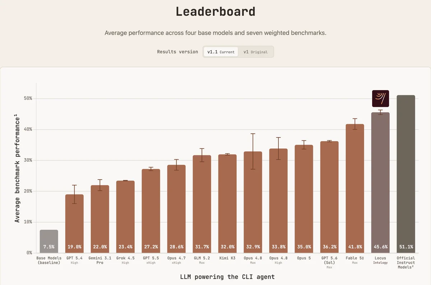Click the 50% y-axis tick label
The width and height of the screenshot is (431, 285).
[28, 98]
